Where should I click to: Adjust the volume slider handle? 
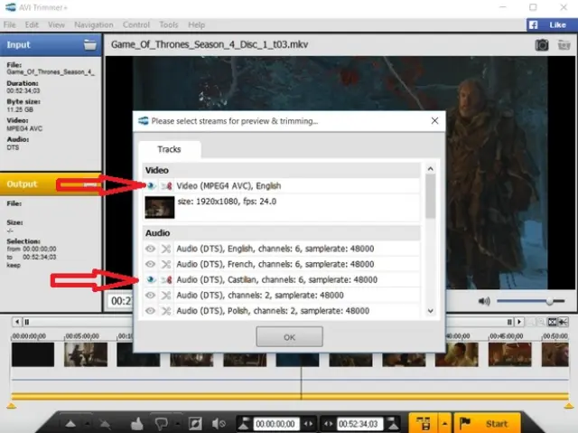[548, 300]
